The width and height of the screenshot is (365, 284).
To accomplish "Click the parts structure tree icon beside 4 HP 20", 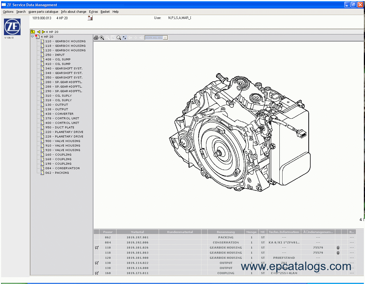I will (x=90, y=18).
